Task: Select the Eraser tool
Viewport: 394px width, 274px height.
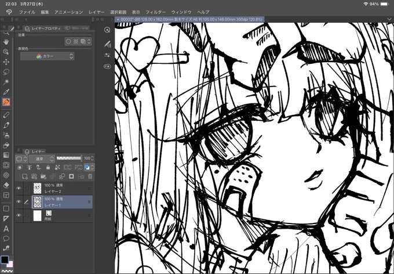Action: tap(6, 185)
